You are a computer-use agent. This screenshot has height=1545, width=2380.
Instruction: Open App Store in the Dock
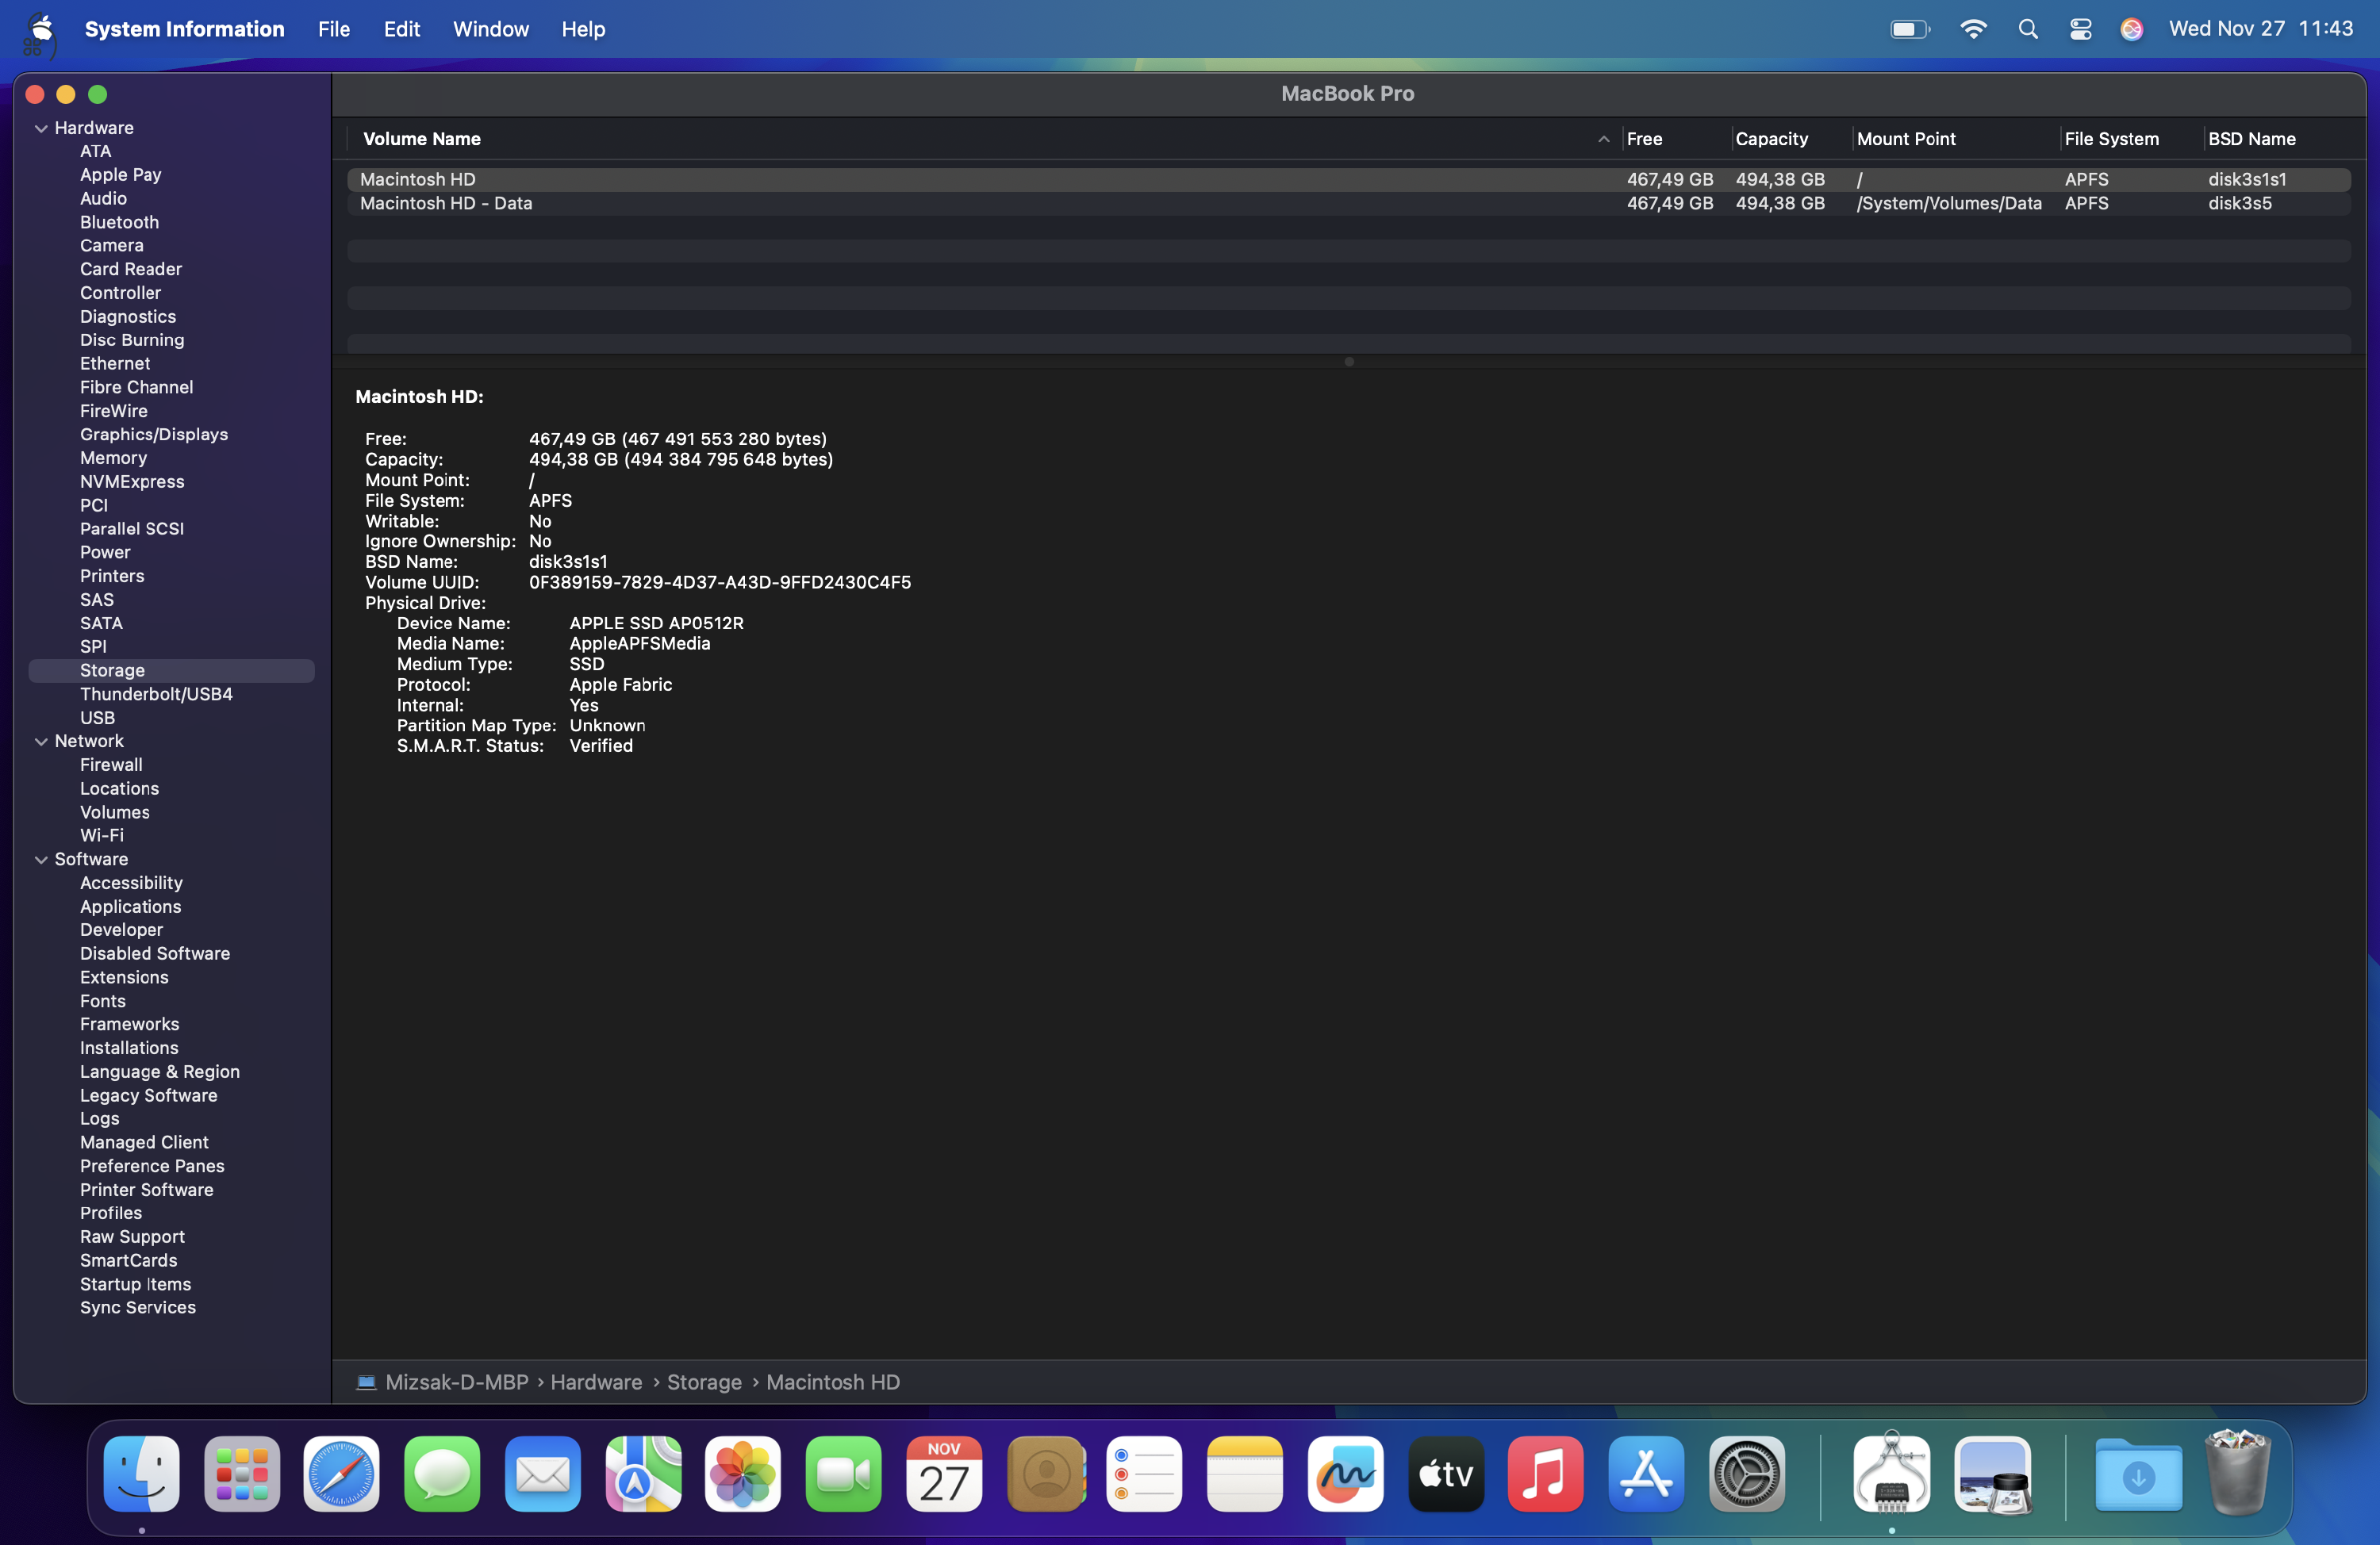pos(1647,1473)
